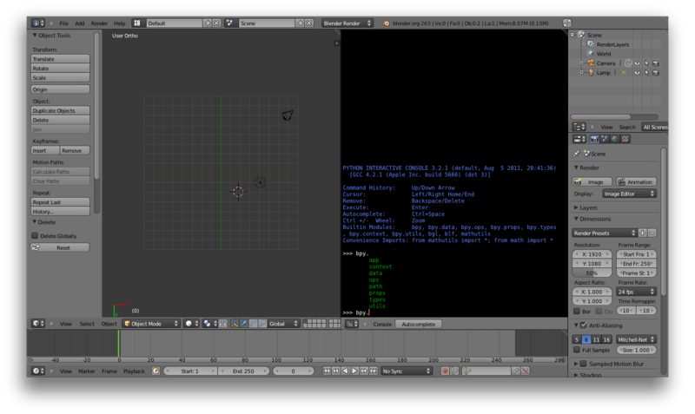The image size is (695, 414).
Task: Click the timeline range preview clock icon
Action: coord(156,371)
